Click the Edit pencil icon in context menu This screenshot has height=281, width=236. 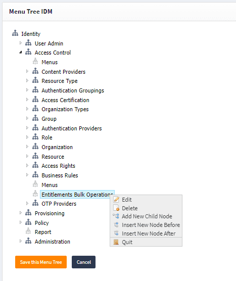coord(116,199)
